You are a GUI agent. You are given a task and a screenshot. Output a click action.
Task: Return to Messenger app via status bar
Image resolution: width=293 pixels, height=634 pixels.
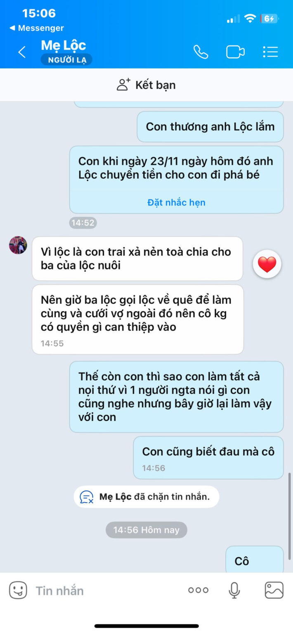coord(36,28)
